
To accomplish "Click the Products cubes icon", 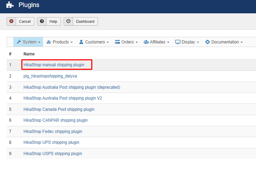I will (49, 42).
